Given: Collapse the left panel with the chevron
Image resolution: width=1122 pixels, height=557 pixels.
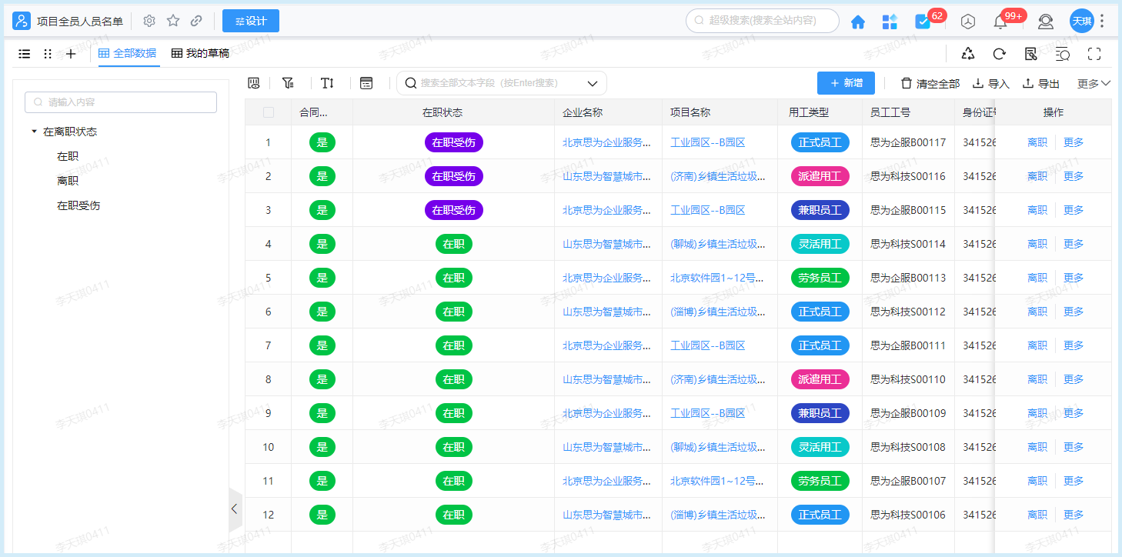Looking at the screenshot, I should pos(235,509).
